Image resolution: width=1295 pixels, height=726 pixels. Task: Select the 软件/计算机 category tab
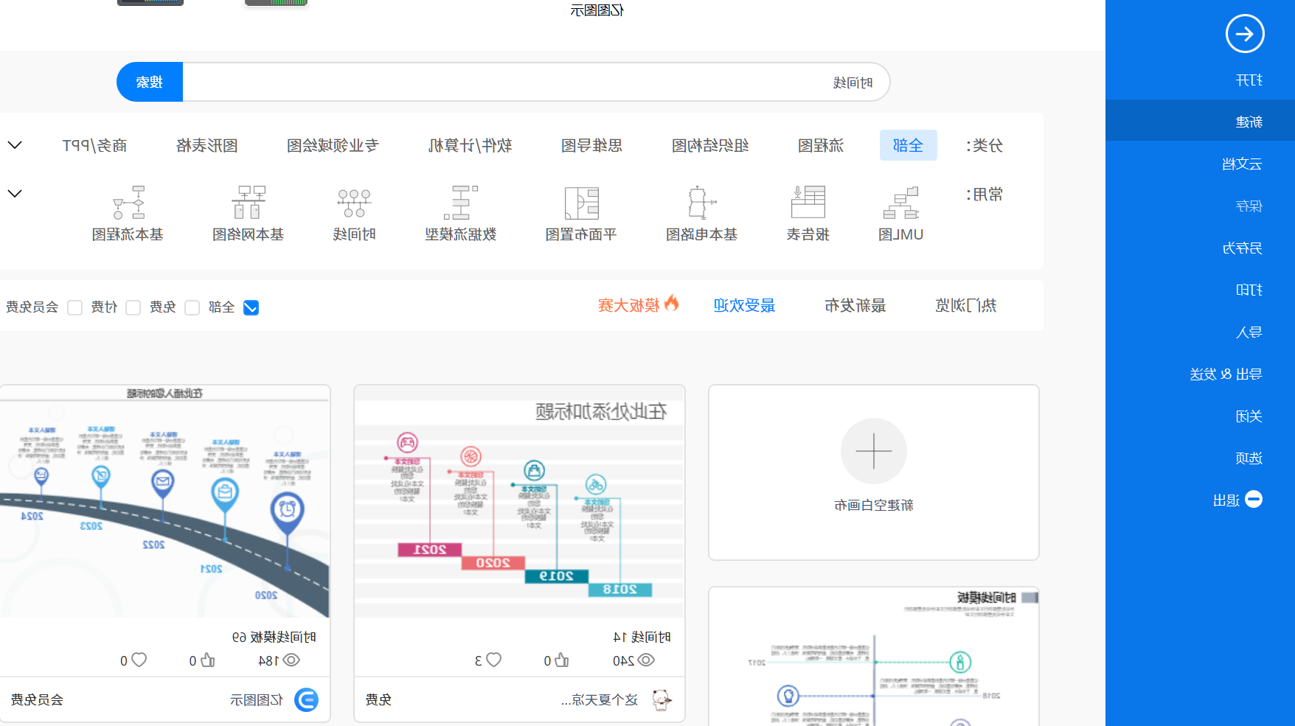tap(470, 145)
